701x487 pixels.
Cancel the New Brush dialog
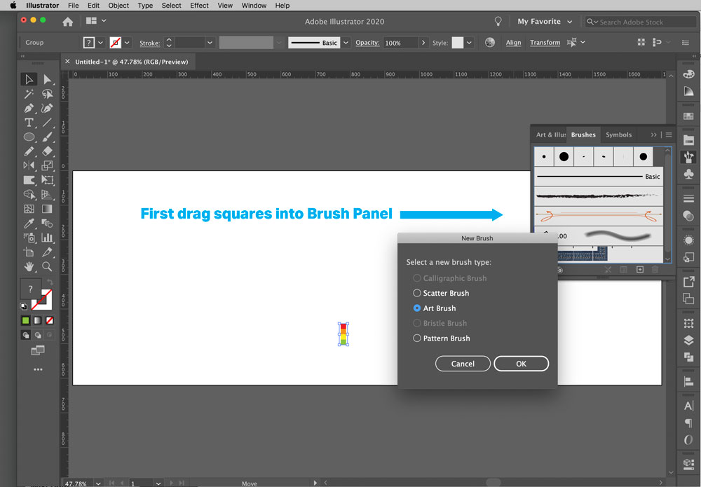(x=463, y=364)
